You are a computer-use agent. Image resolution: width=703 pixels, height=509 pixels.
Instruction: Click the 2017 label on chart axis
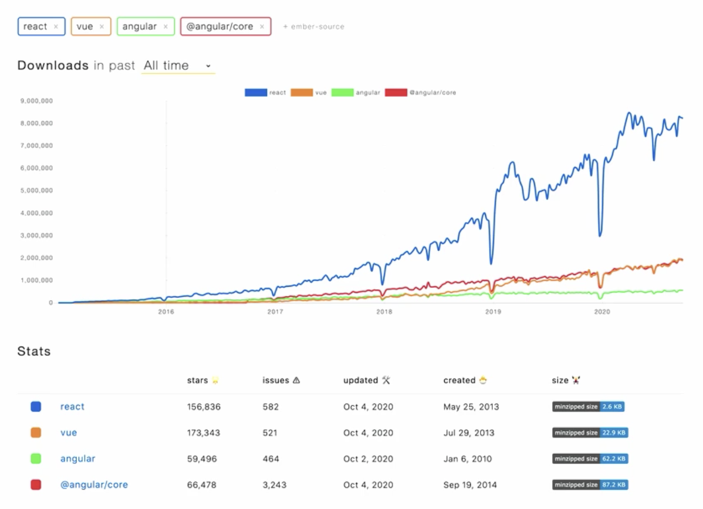275,312
